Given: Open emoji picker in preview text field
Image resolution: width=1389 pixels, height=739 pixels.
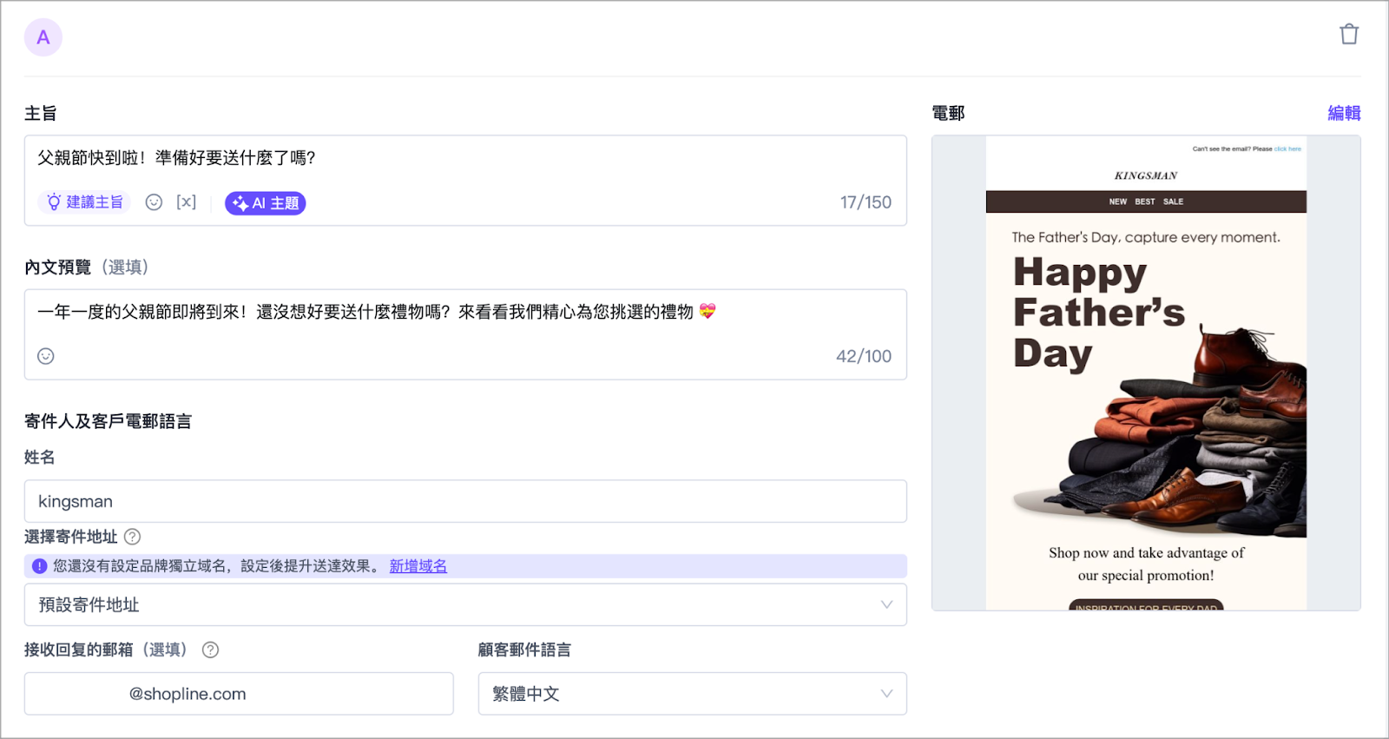Looking at the screenshot, I should (46, 356).
